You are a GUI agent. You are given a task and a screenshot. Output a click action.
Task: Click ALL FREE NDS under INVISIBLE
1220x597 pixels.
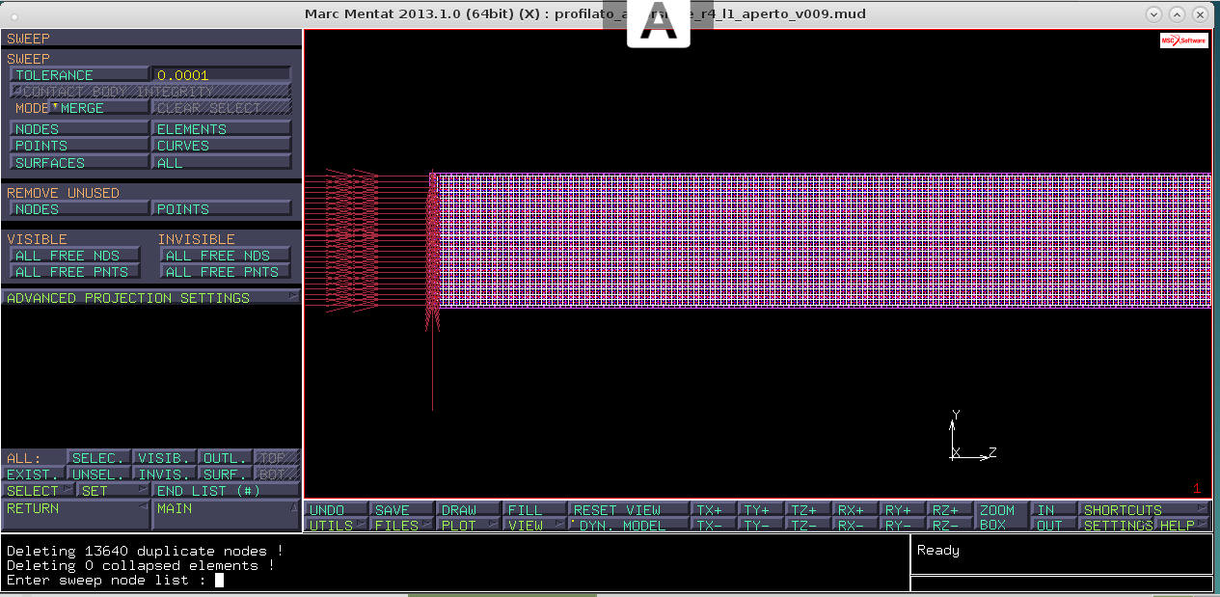click(226, 256)
